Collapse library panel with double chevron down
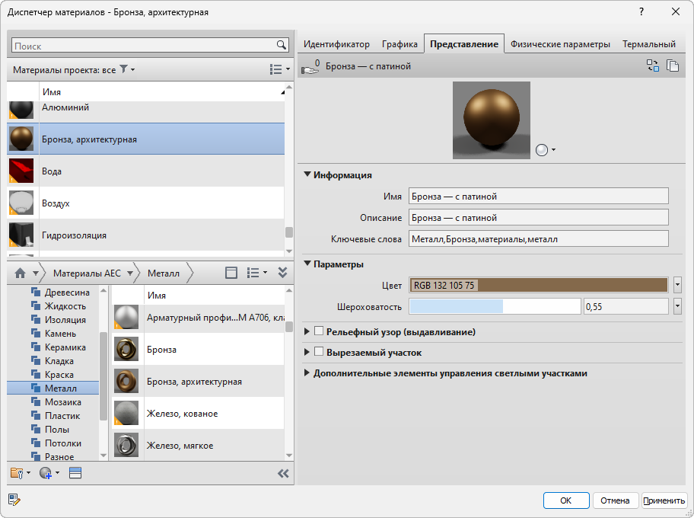Screen dimensions: 694x518 pos(283,273)
